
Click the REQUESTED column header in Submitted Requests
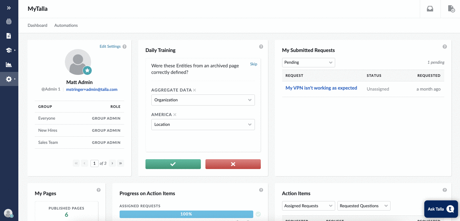[429, 76]
